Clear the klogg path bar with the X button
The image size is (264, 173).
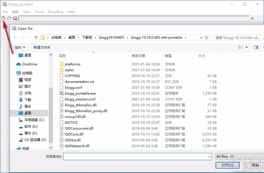[x=252, y=18]
